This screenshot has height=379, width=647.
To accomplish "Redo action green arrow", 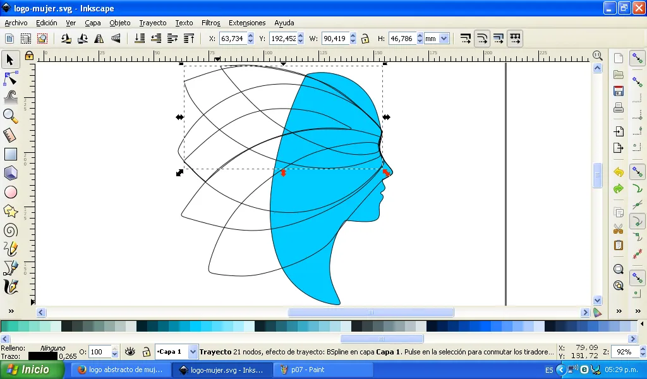I will [618, 189].
